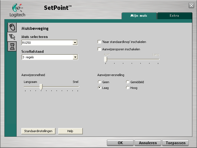The height and width of the screenshot is (148, 197).
Task: Click the pointer trail length slider thumb
Action: (105, 59)
